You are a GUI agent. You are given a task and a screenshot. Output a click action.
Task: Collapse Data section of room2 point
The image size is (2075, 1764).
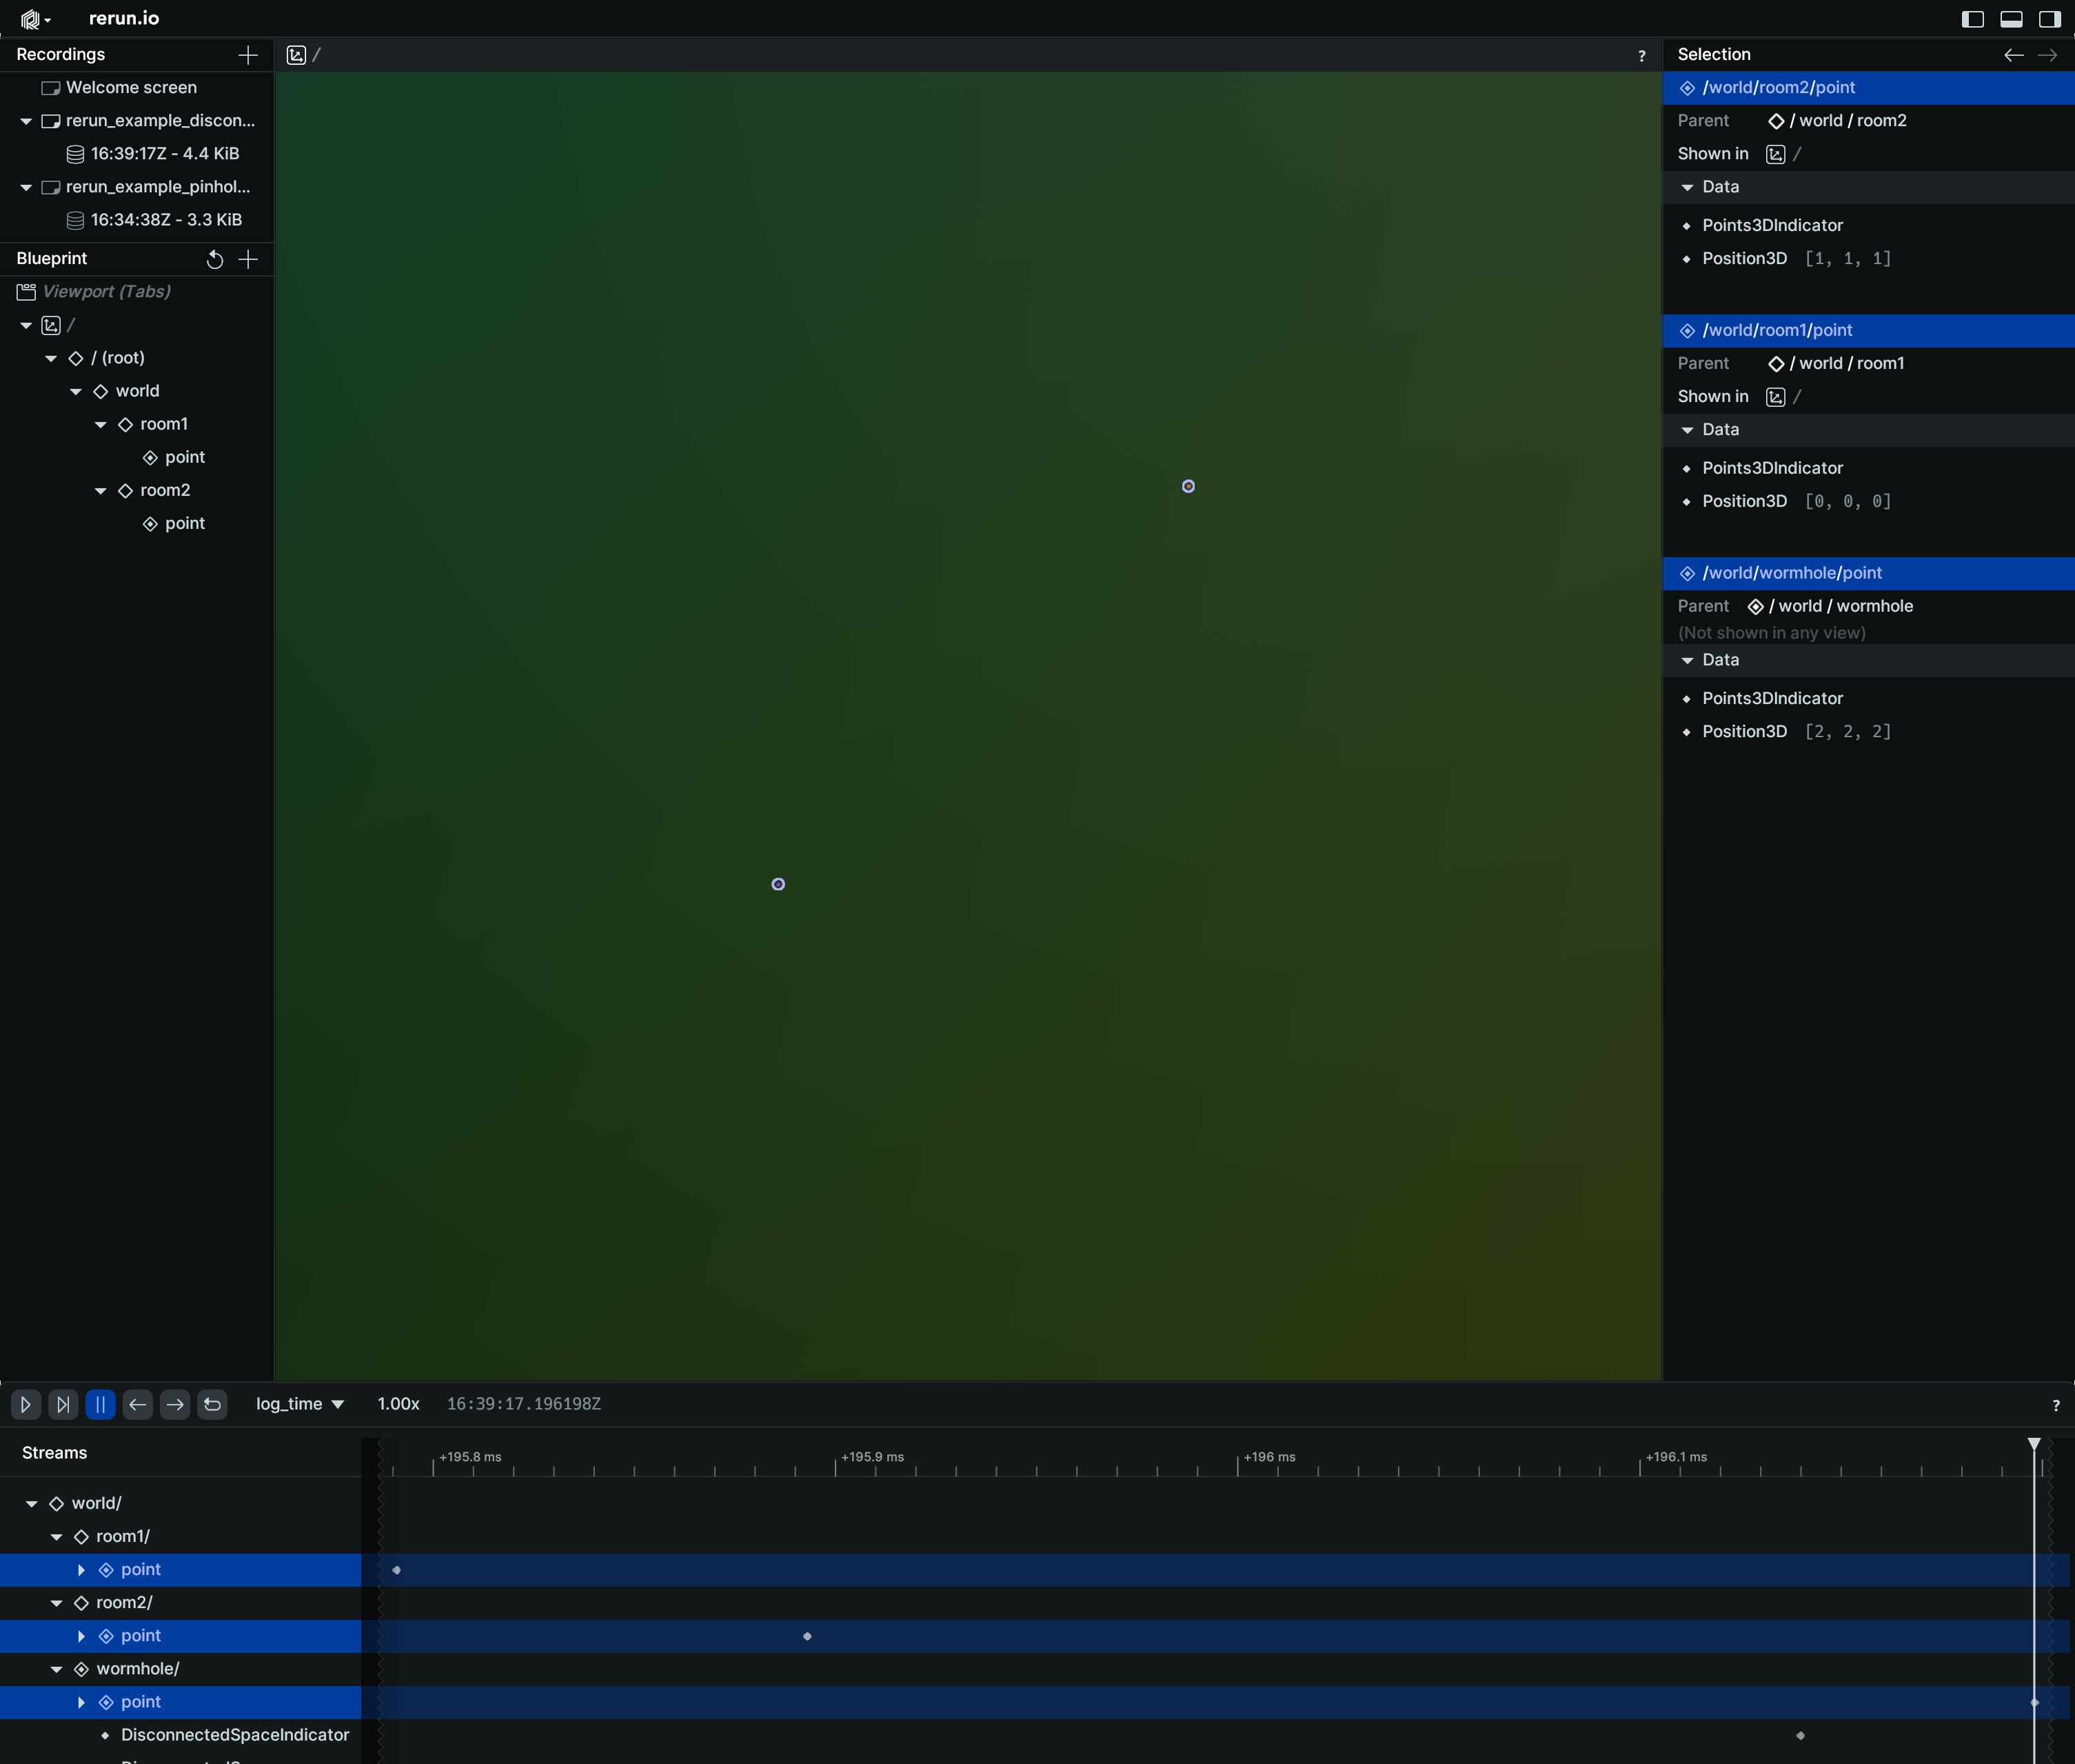tap(1687, 187)
